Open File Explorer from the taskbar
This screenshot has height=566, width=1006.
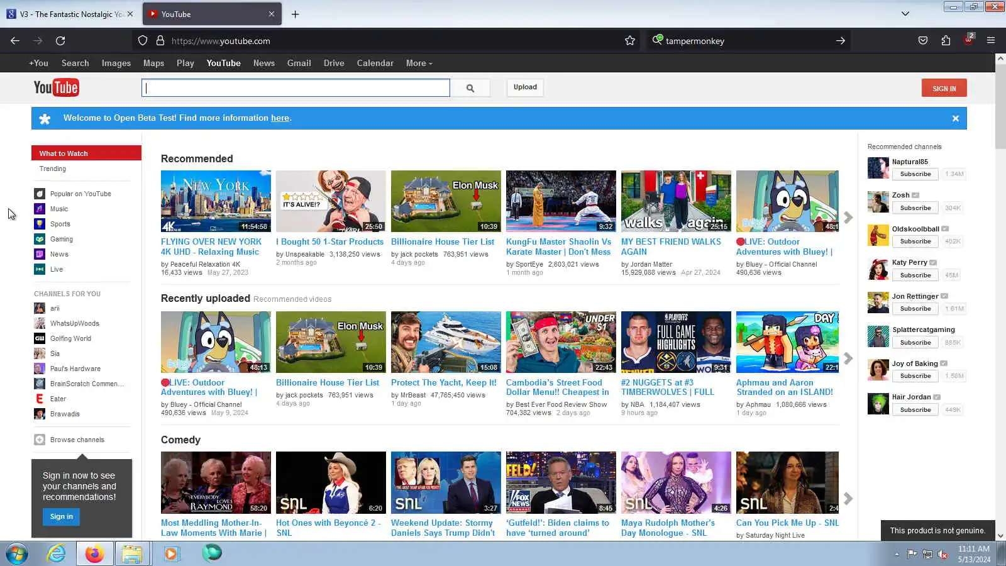coord(132,554)
